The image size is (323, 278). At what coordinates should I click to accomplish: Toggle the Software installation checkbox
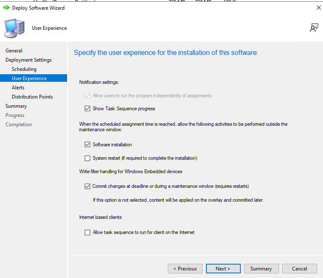[x=87, y=145]
